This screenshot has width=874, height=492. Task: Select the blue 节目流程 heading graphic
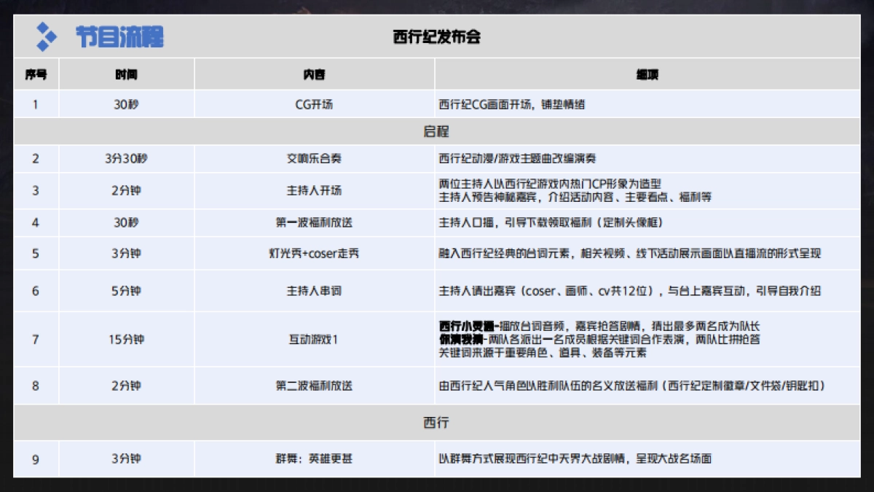tap(121, 36)
